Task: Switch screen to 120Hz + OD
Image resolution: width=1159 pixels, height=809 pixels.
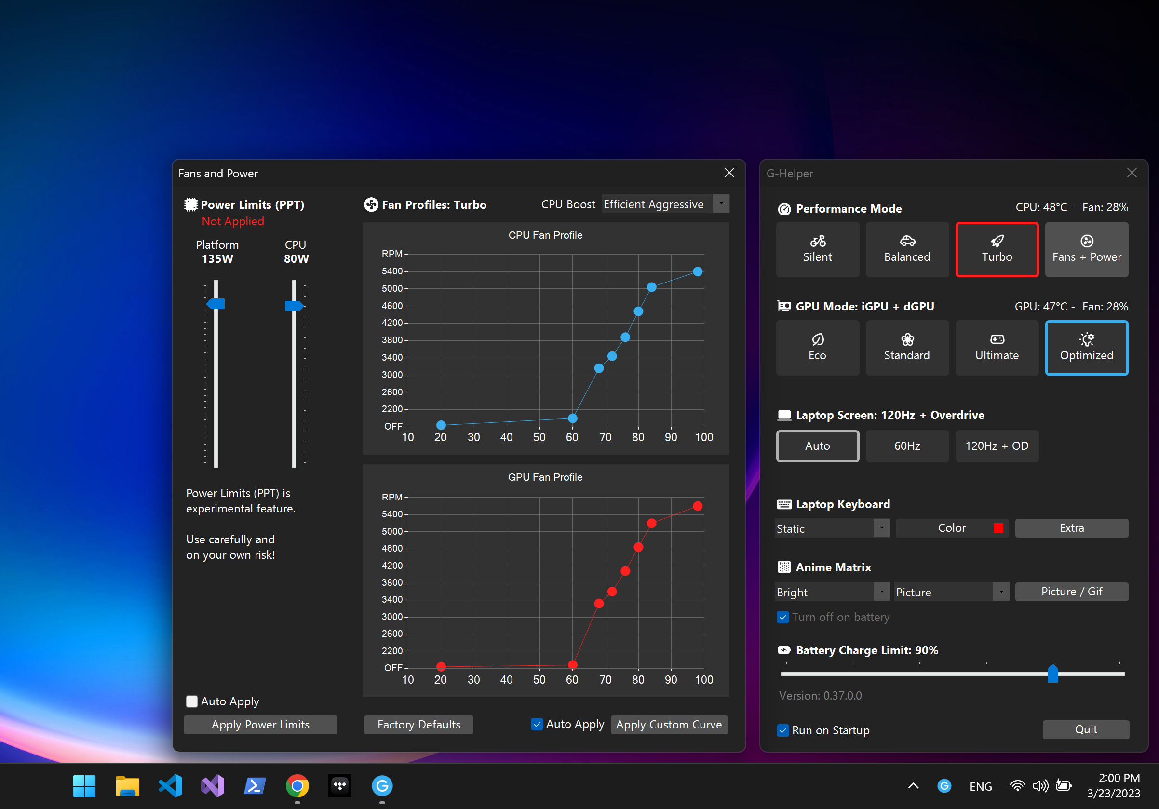Action: (x=997, y=446)
